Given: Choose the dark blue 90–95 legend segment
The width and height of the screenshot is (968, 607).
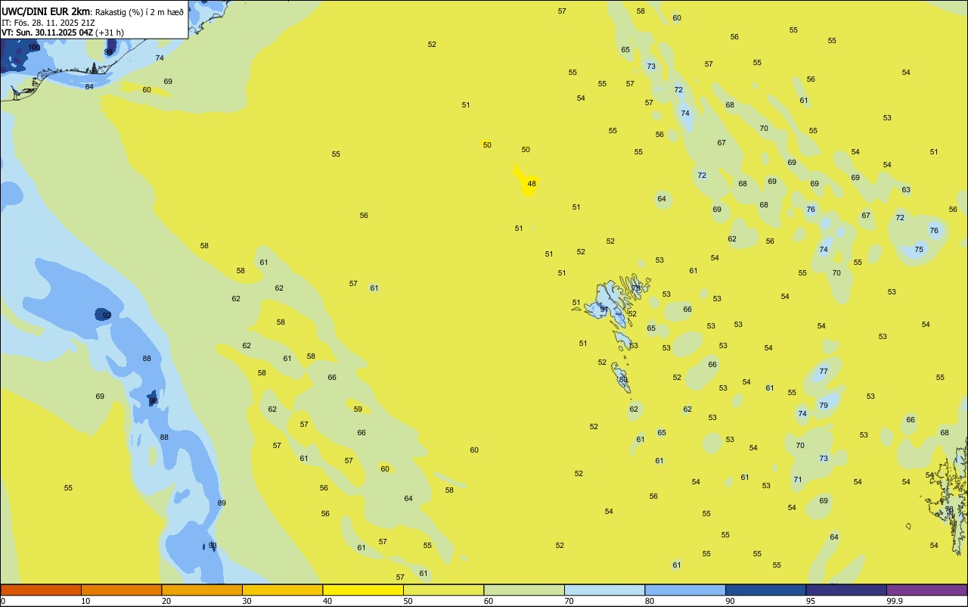Looking at the screenshot, I should 765,590.
